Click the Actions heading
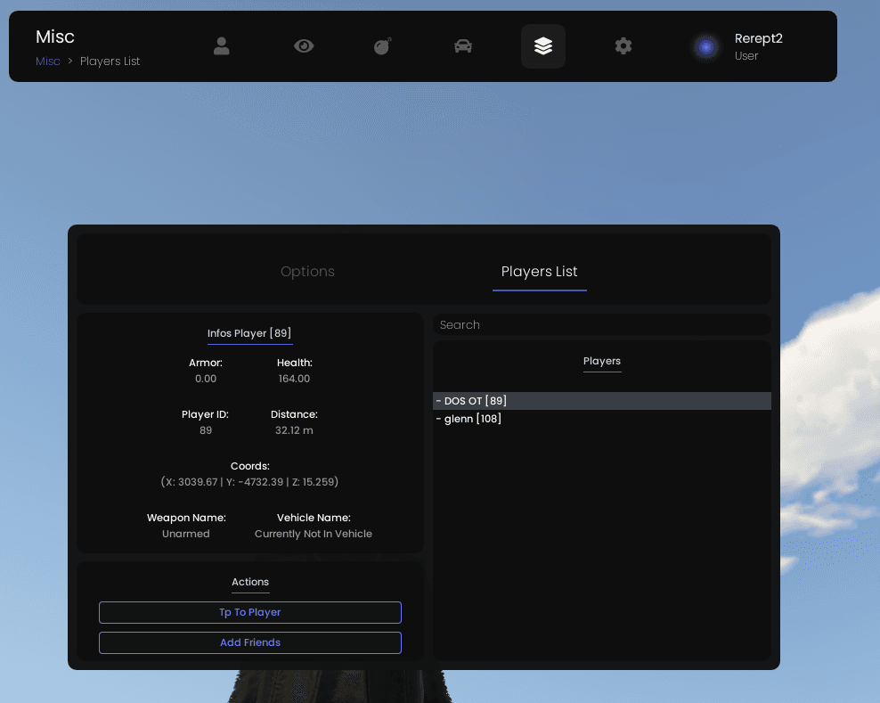Viewport: 880px width, 703px height. (x=250, y=583)
